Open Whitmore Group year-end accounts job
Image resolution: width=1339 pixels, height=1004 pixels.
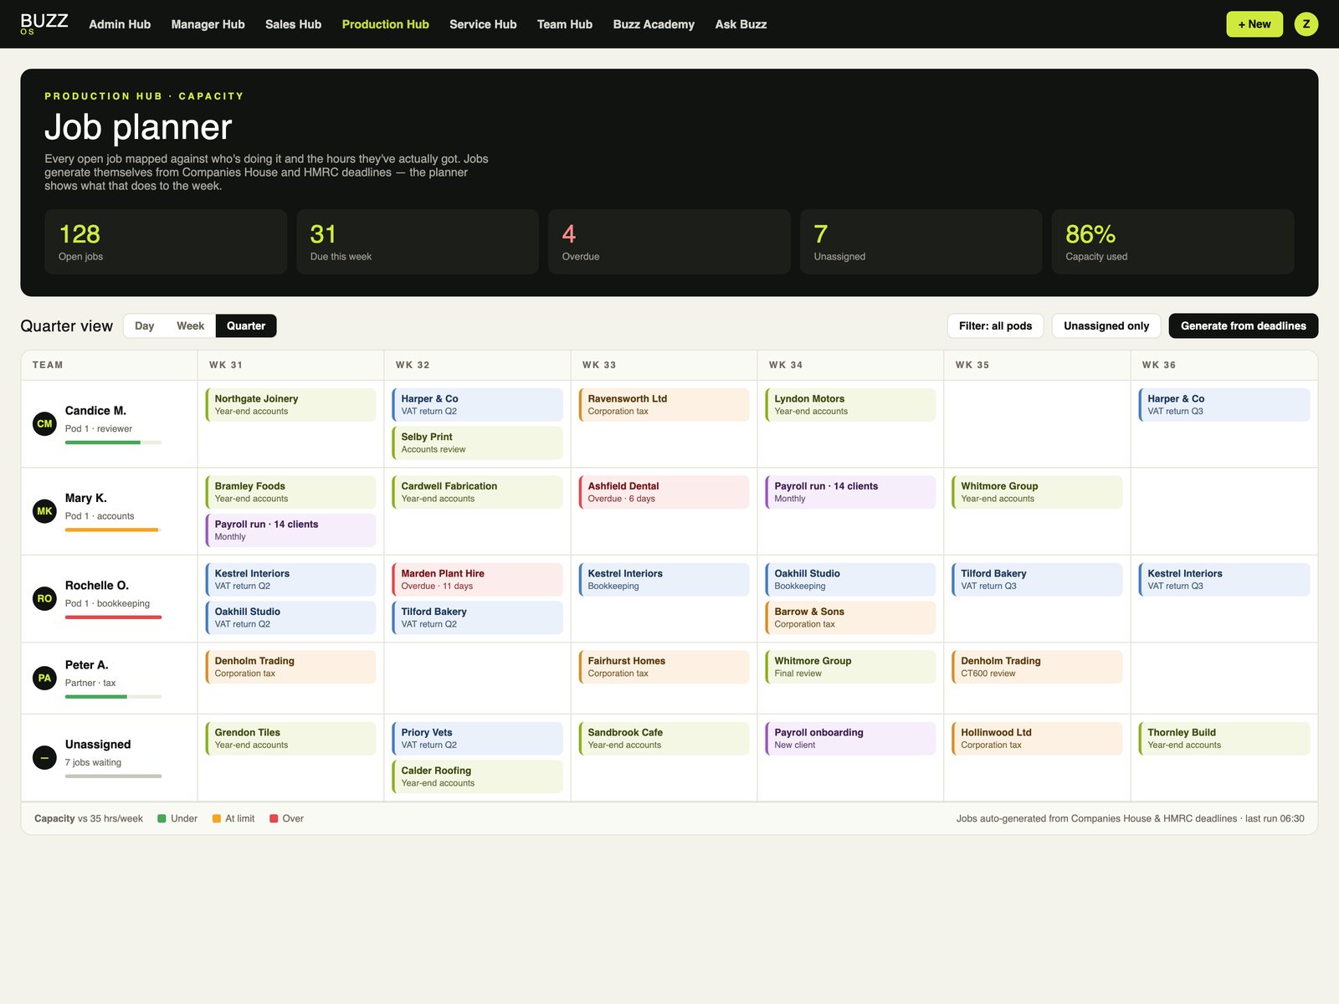(1038, 492)
